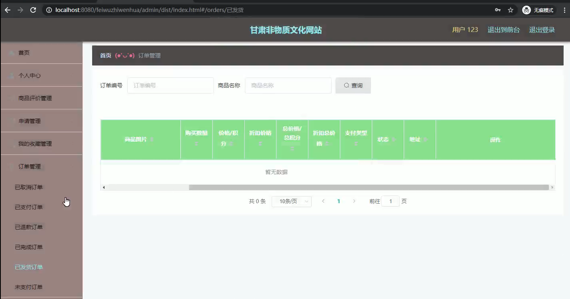Go to next page arrow in pagination
This screenshot has width=570, height=299.
pos(354,201)
